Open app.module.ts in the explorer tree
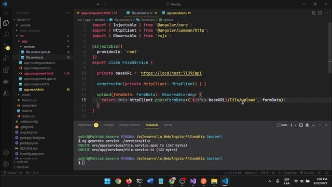Viewport: 332px width, 187px height. [34, 89]
